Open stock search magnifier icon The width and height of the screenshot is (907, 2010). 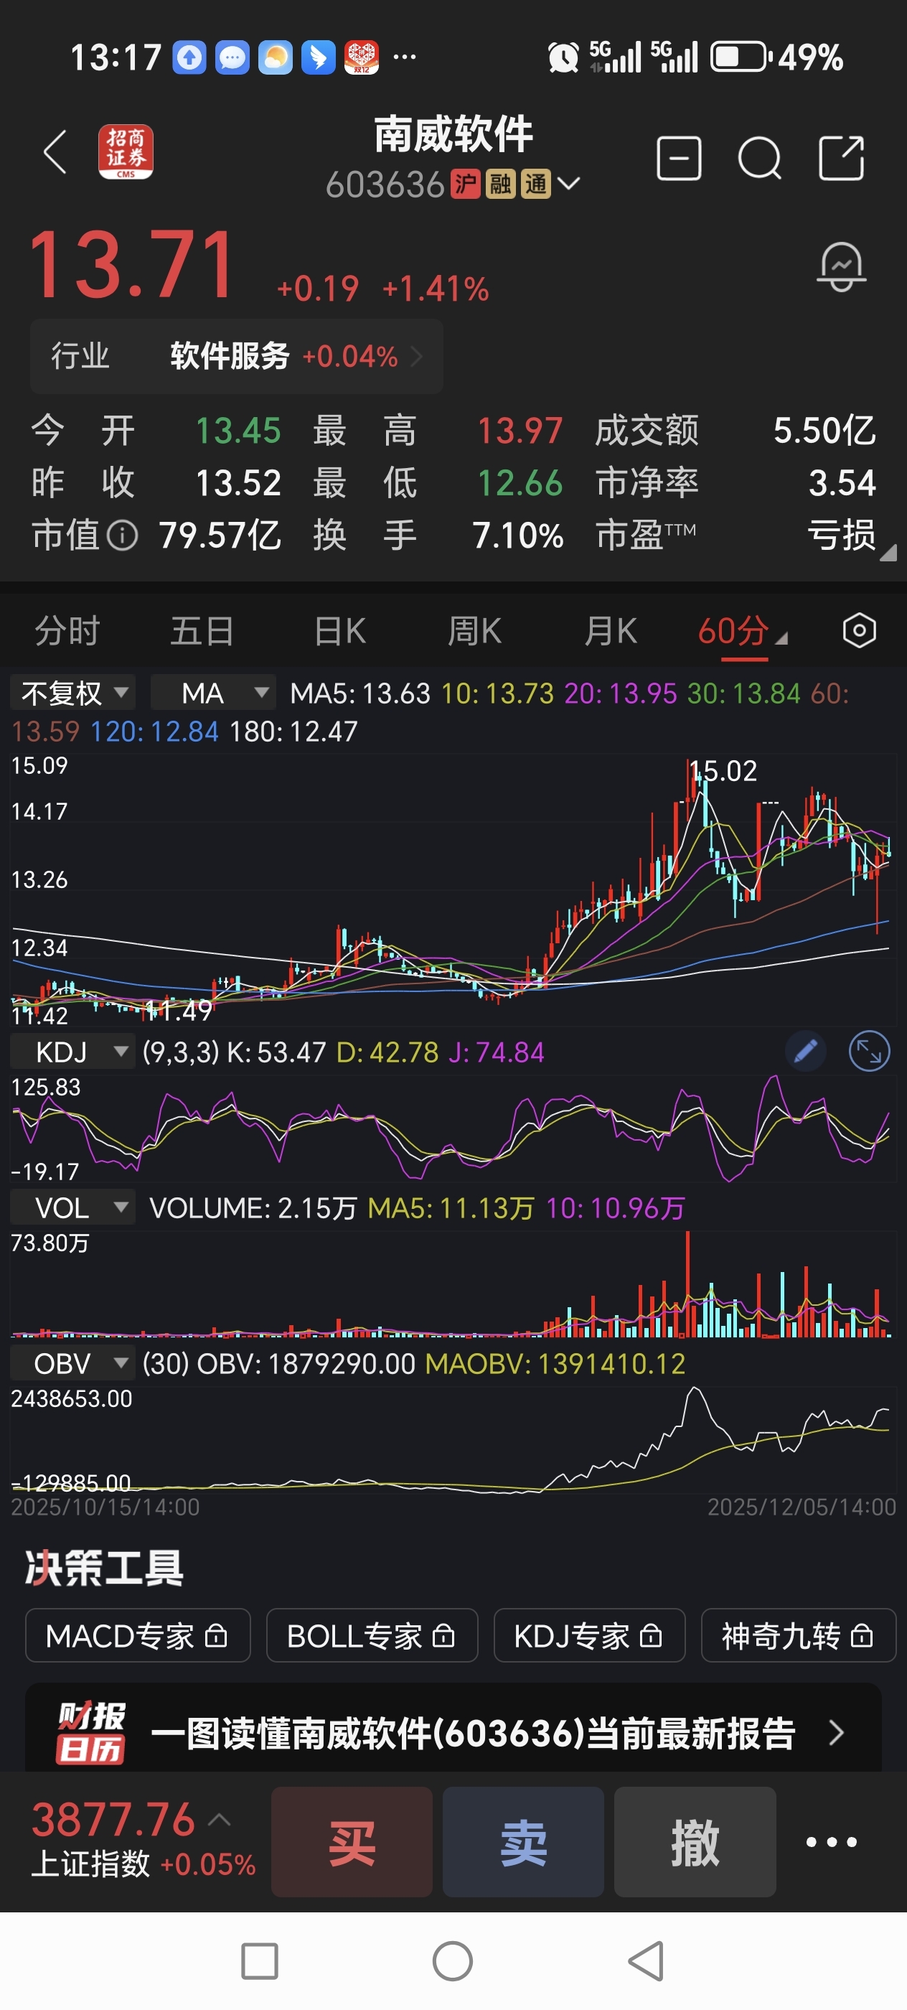pyautogui.click(x=760, y=159)
